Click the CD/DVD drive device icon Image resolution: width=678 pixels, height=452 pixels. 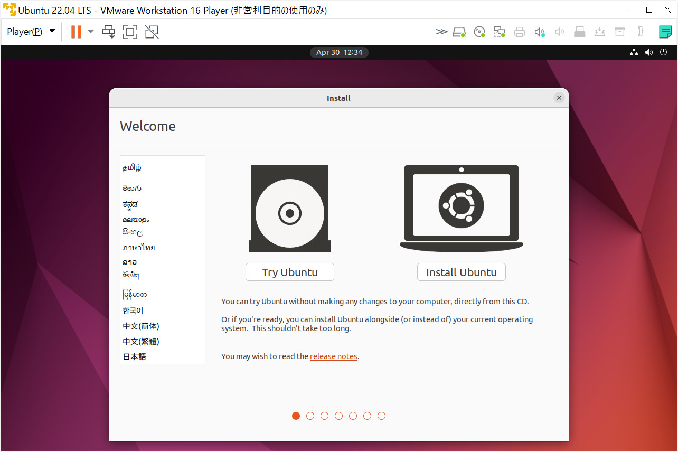tap(479, 32)
